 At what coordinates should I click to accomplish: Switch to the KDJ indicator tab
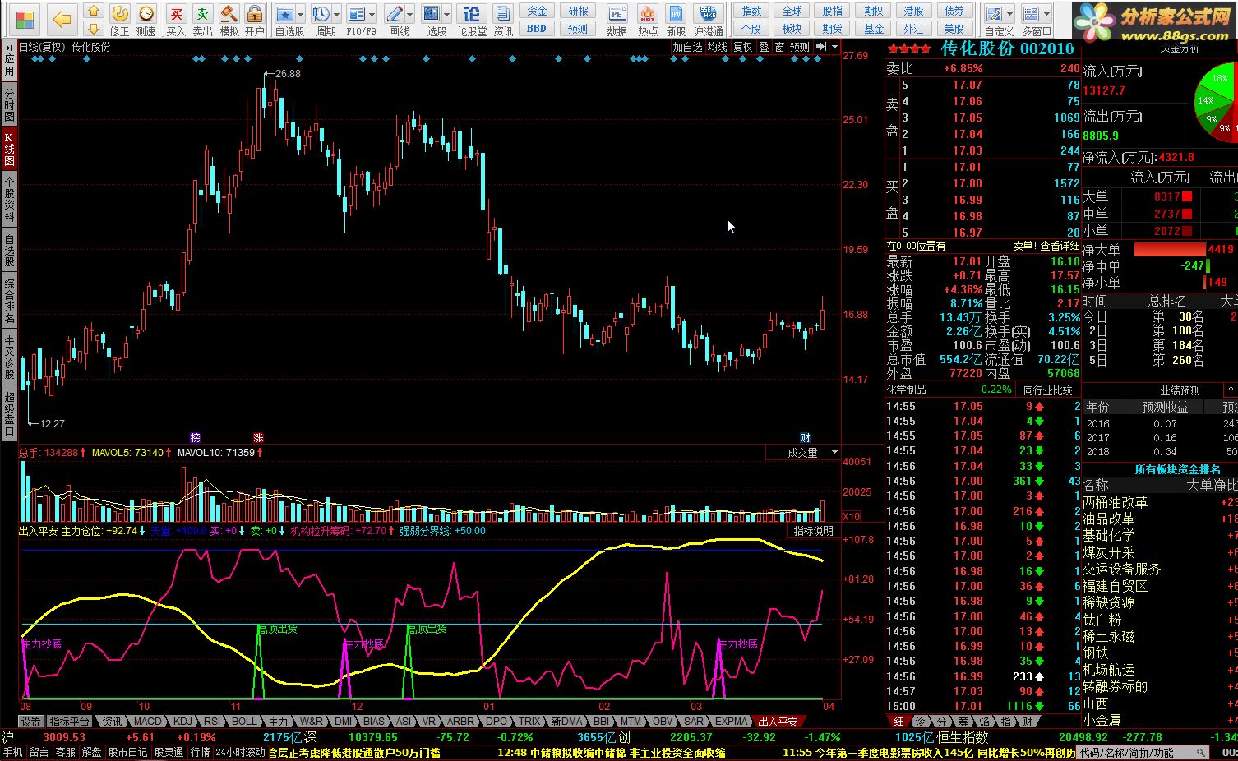pyautogui.click(x=182, y=722)
